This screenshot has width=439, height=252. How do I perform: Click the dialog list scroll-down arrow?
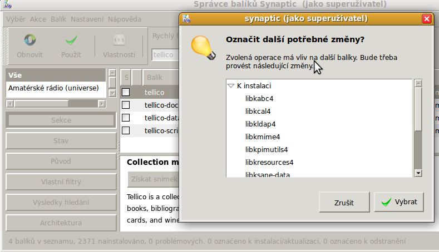[x=418, y=173]
